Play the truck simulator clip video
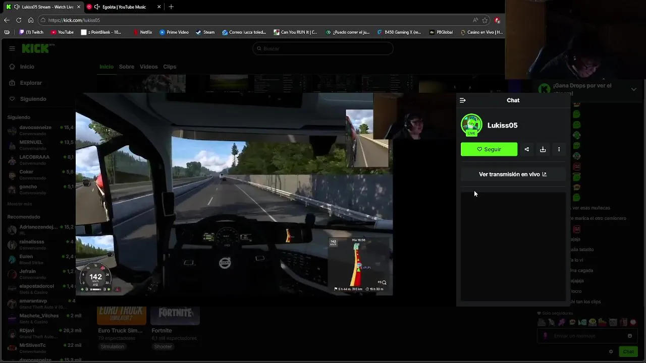This screenshot has width=646, height=363. click(234, 194)
